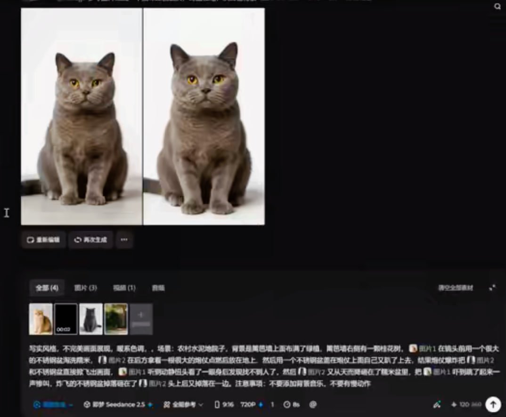506x417 pixels.
Task: Click the 清空全部素材 clear all materials link
Action: tap(455, 288)
